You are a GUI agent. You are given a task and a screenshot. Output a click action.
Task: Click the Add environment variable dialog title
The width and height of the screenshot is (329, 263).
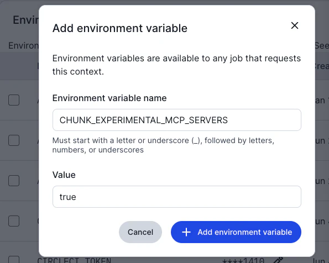point(120,28)
